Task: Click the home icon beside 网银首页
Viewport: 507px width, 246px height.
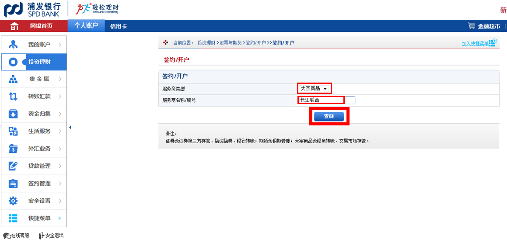Action: (14, 26)
